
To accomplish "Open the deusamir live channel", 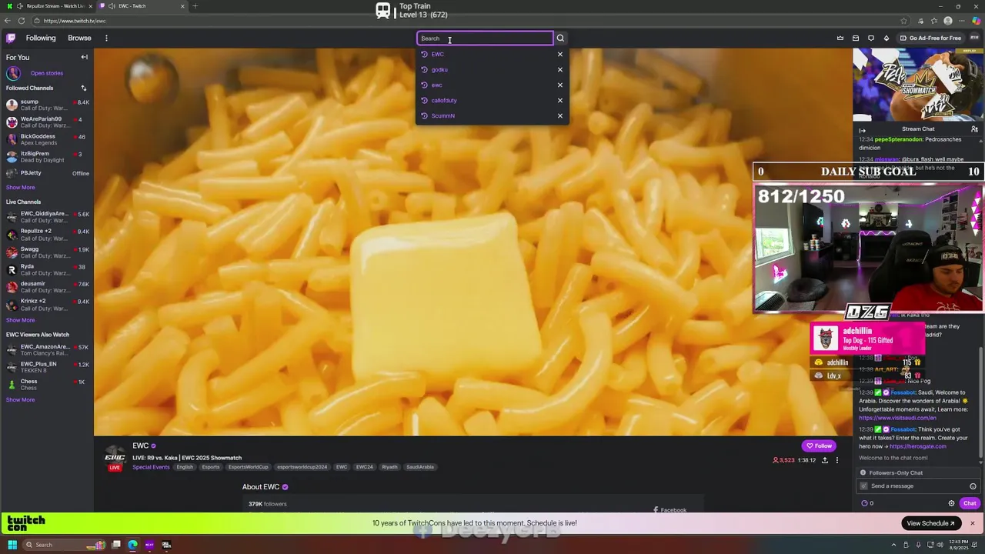I will [x=47, y=287].
